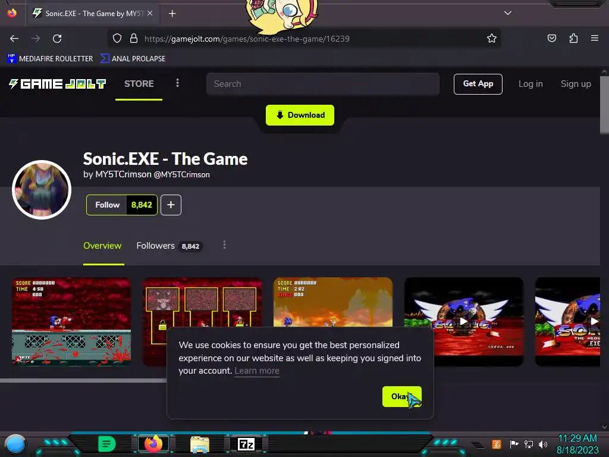
Task: Click the 8,842 follower count badge
Action: click(x=142, y=205)
